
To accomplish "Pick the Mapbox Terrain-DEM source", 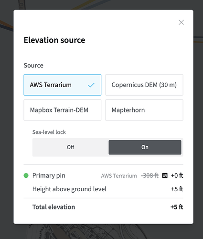I will pos(63,110).
